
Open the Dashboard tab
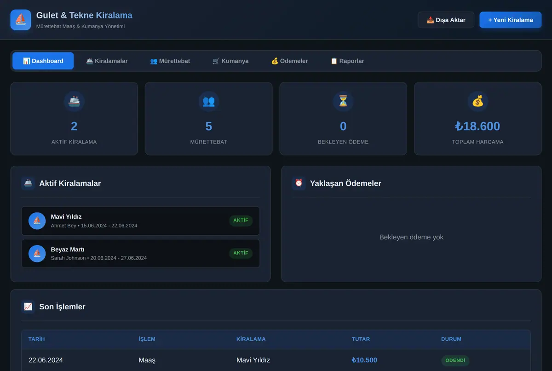(43, 61)
